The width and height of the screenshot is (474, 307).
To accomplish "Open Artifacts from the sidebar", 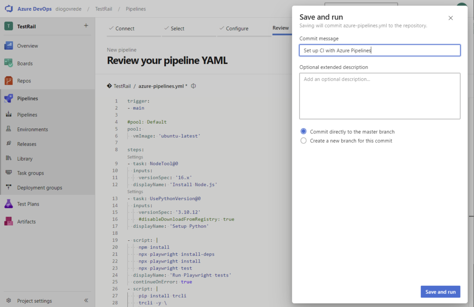I will point(26,221).
